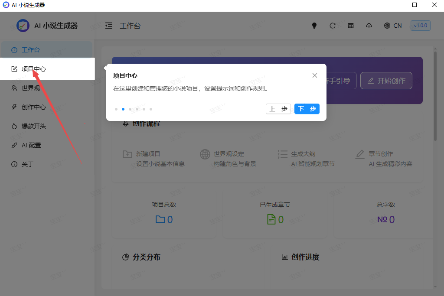Image resolution: width=444 pixels, height=296 pixels.
Task: Click the refresh icon in header
Action: [x=333, y=26]
